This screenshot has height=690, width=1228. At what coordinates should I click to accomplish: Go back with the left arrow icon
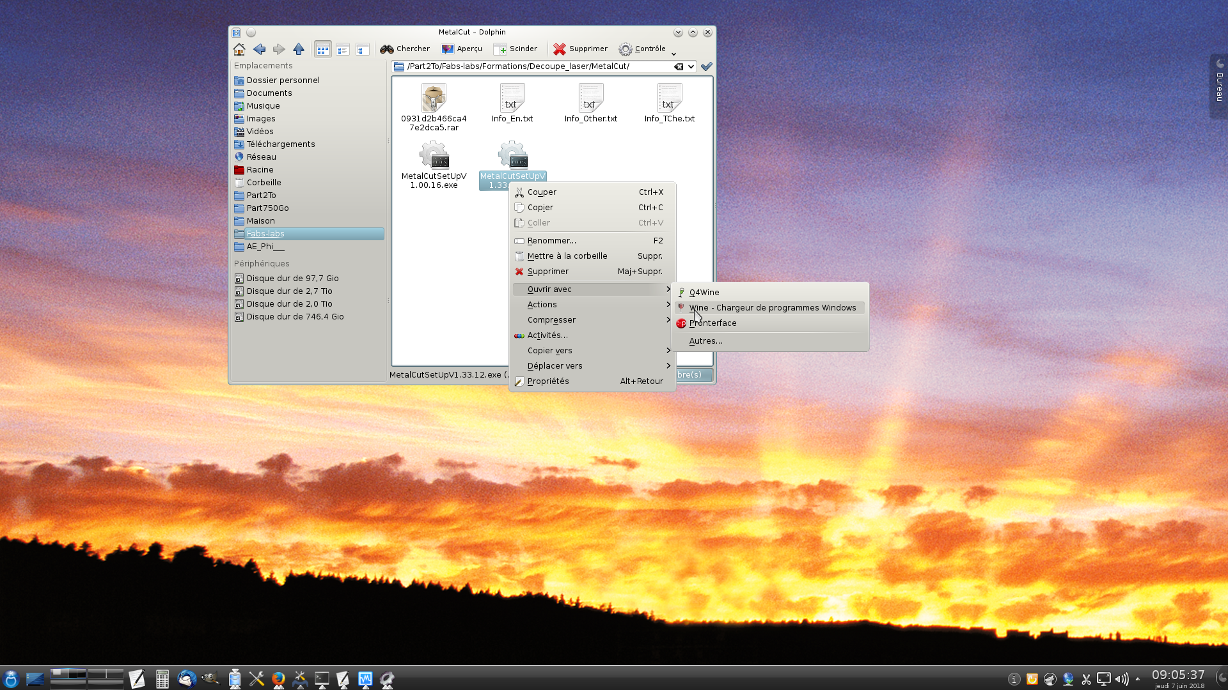(x=259, y=49)
